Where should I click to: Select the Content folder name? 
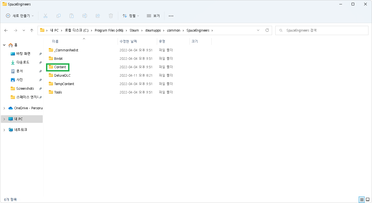60,67
